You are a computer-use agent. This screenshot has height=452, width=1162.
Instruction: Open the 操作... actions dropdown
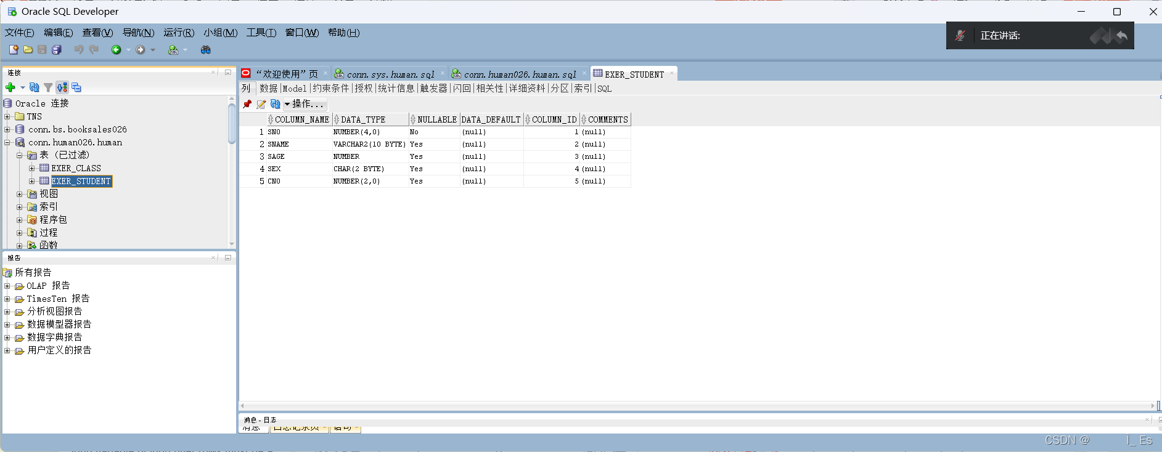tap(305, 104)
